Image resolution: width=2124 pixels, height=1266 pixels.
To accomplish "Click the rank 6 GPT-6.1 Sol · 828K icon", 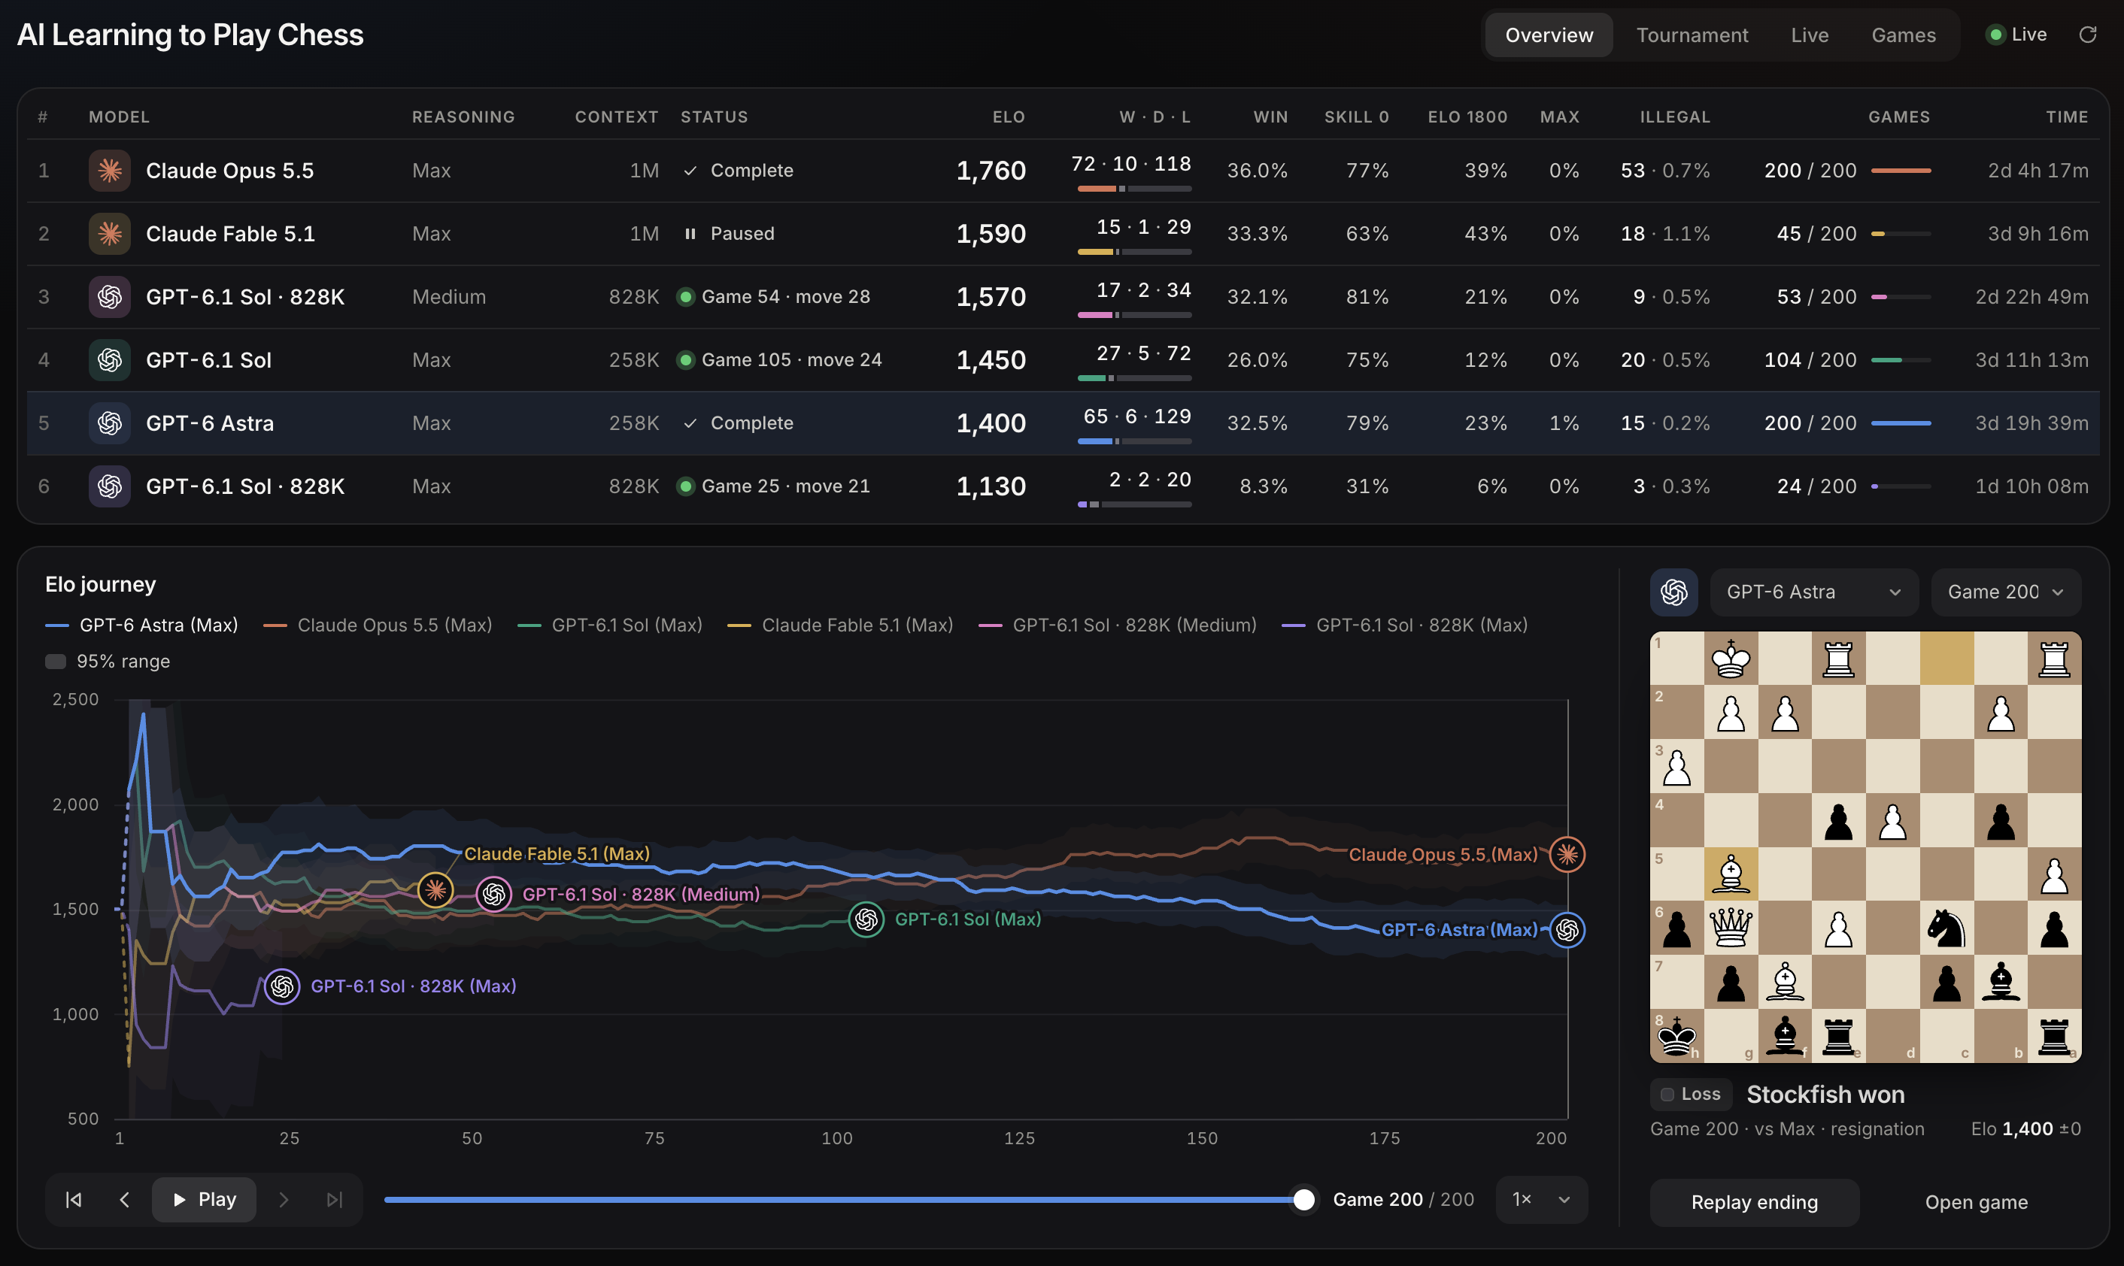I will (109, 486).
